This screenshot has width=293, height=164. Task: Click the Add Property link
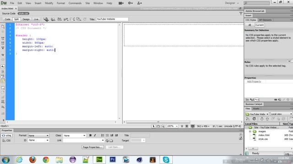[x=254, y=82]
